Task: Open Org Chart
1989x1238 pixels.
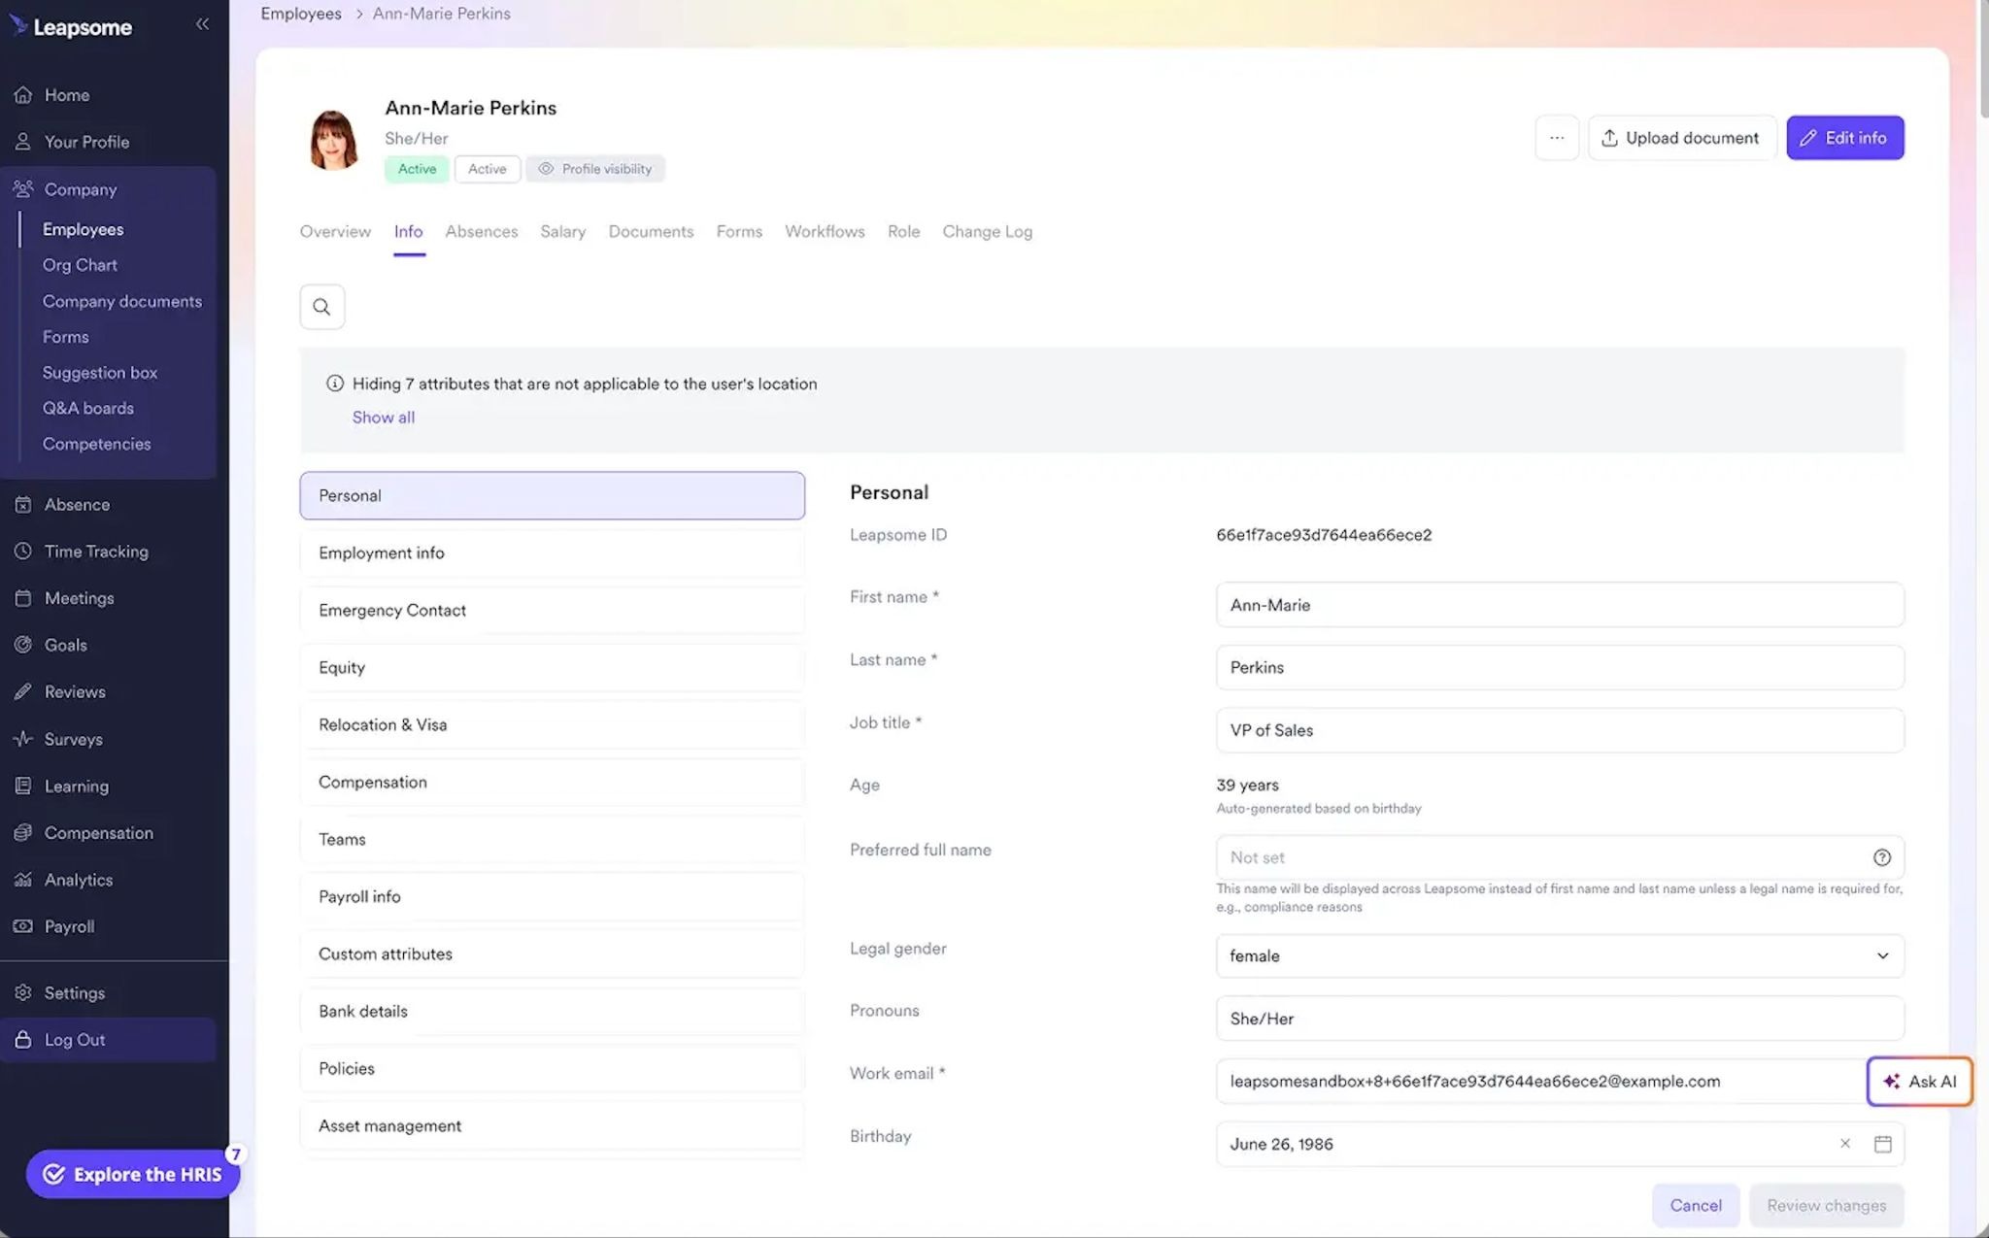Action: click(80, 265)
